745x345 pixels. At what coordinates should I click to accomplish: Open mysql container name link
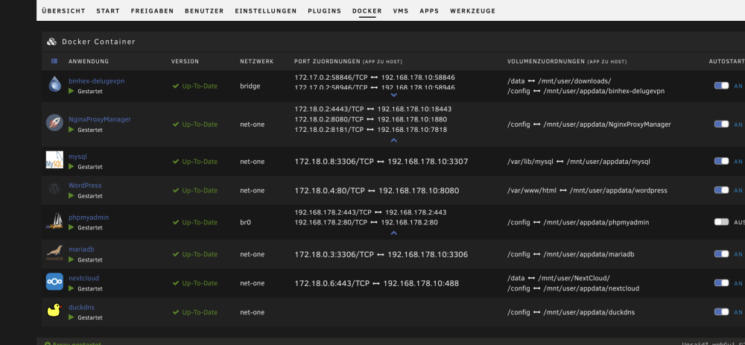coord(78,156)
